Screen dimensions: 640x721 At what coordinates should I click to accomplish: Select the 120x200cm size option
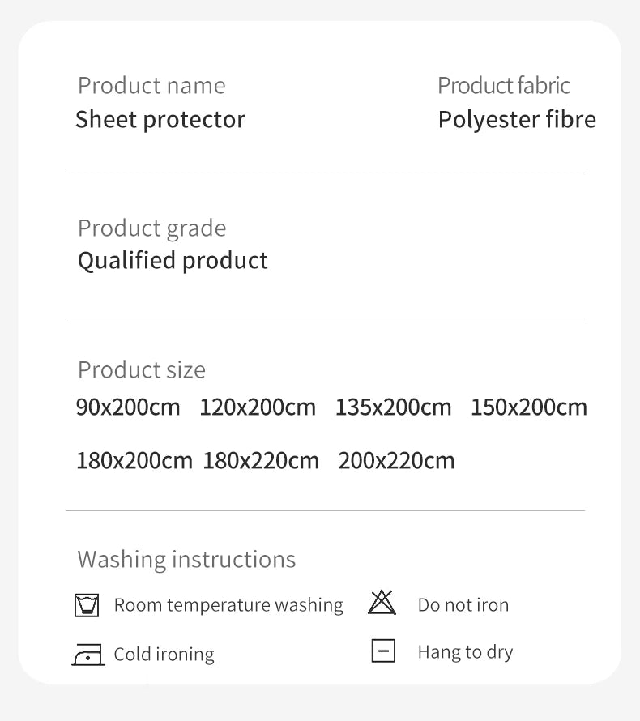coord(258,407)
